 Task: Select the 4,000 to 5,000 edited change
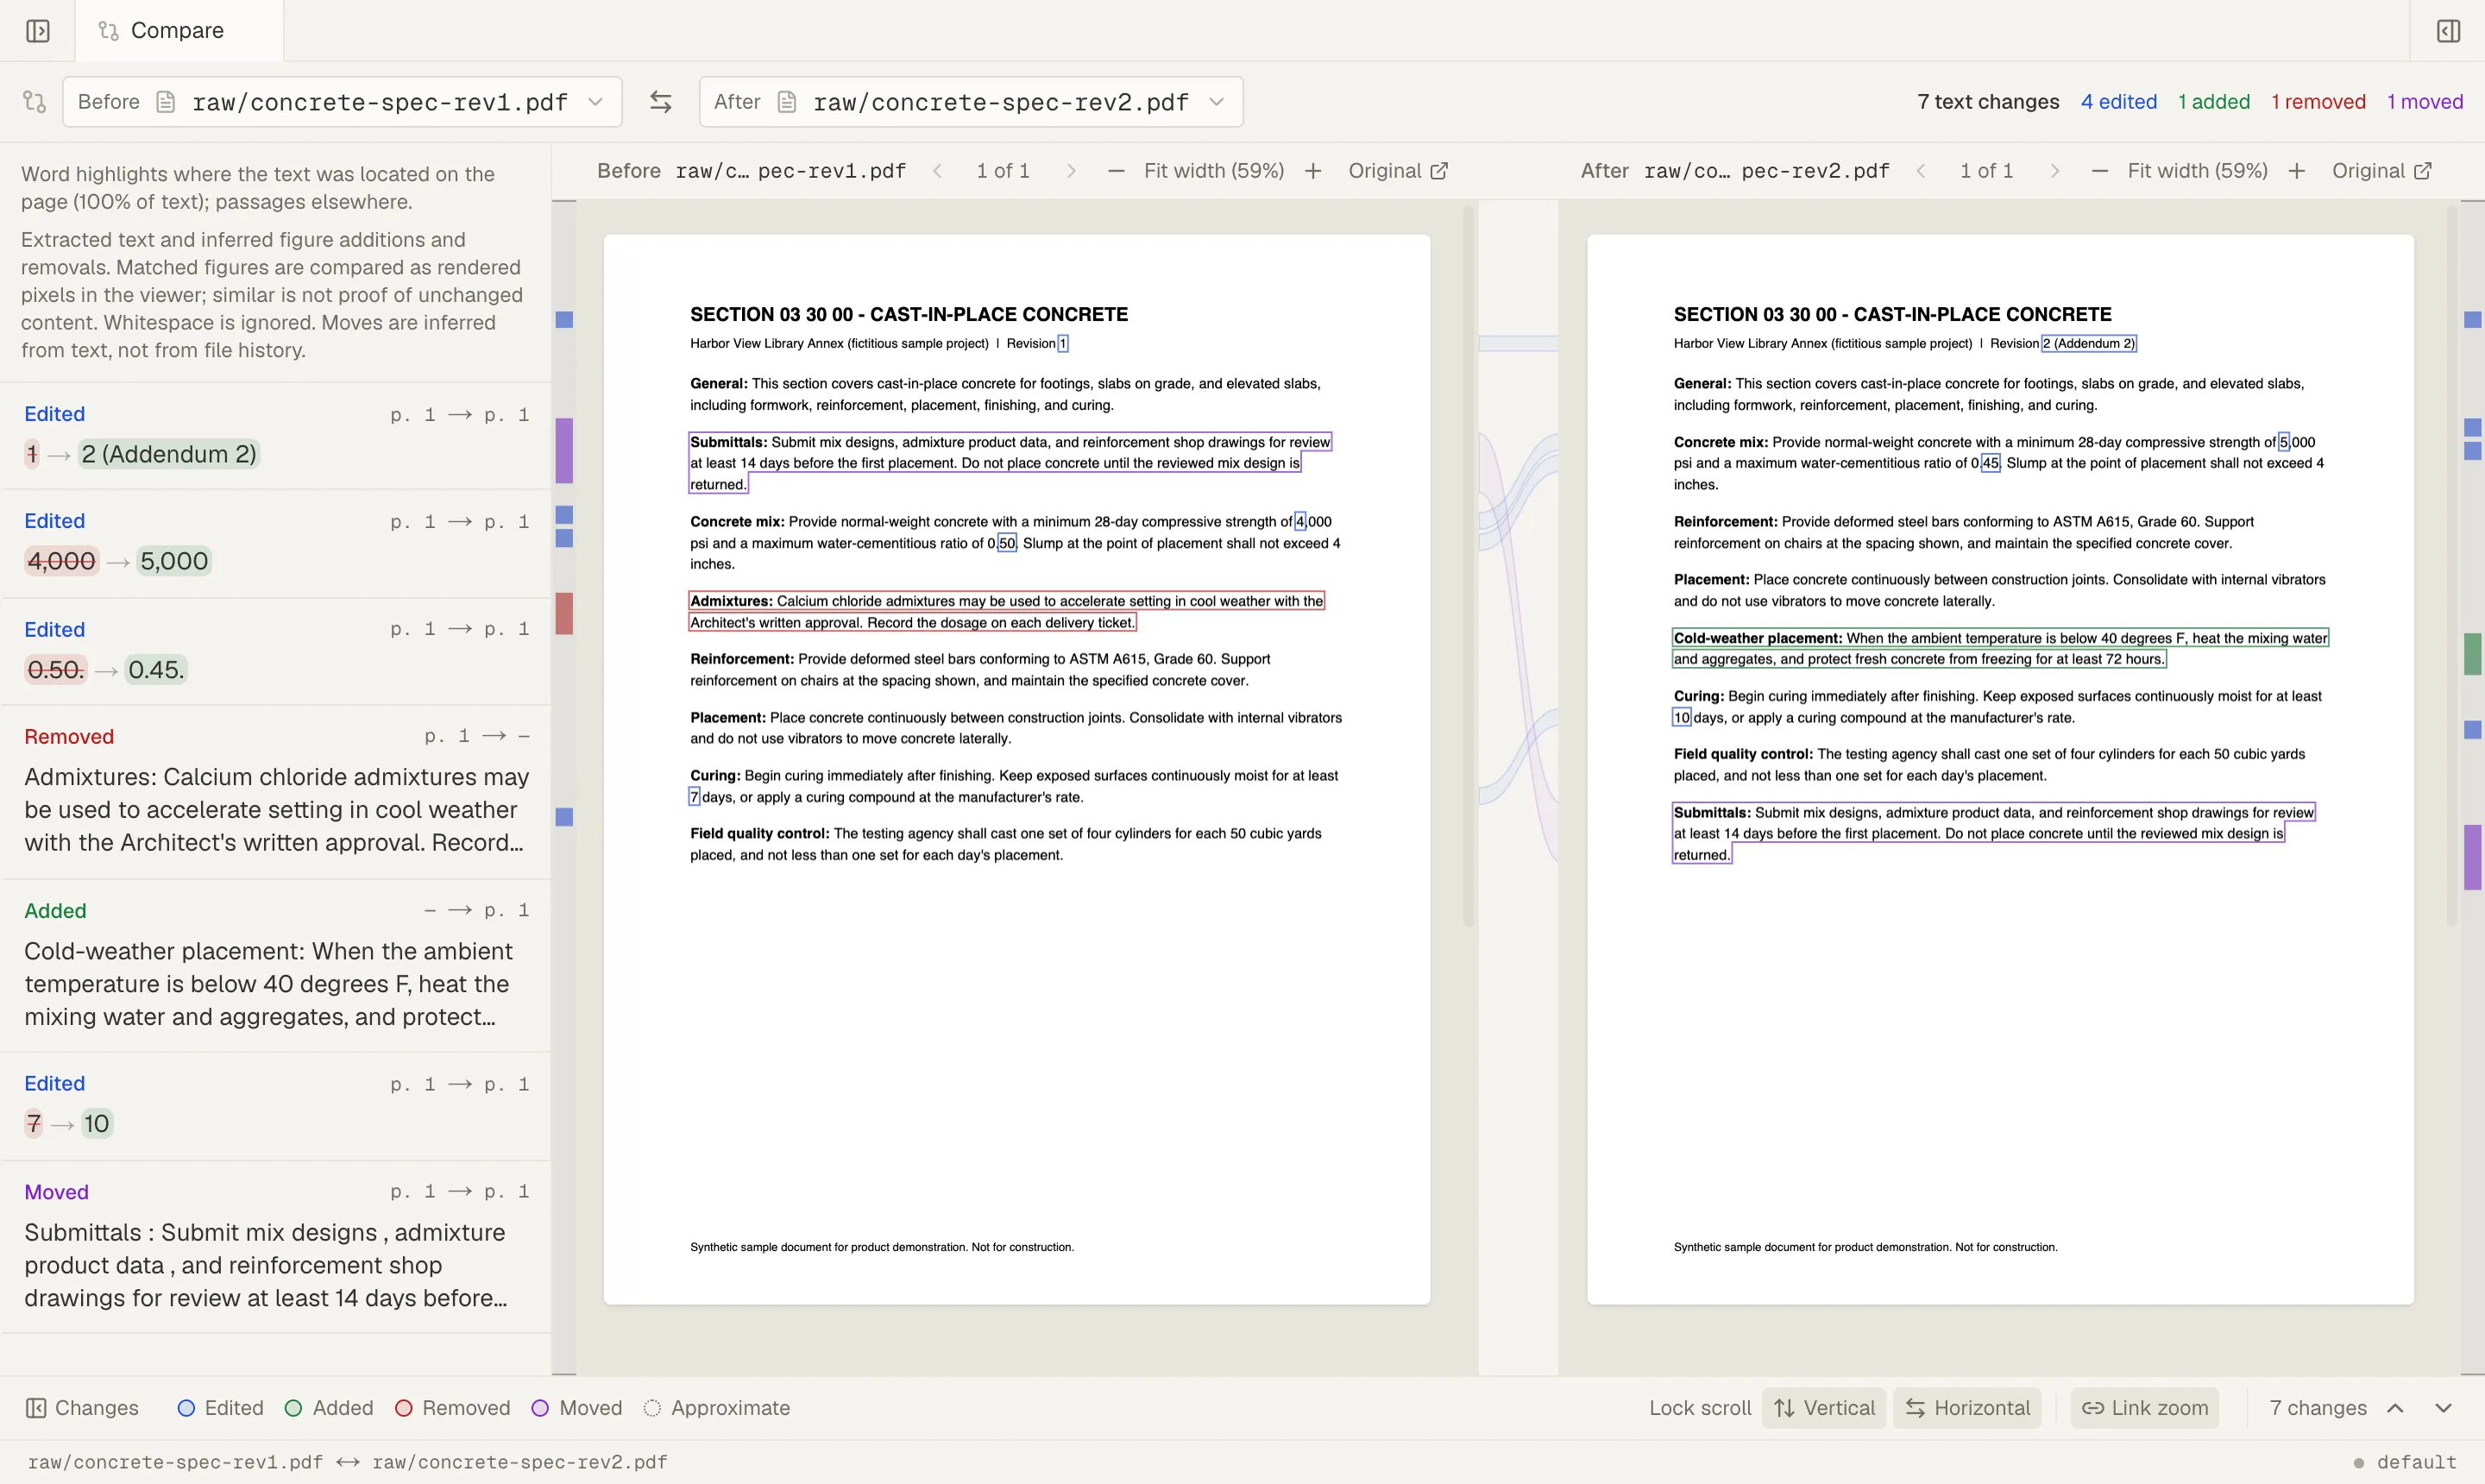point(276,543)
